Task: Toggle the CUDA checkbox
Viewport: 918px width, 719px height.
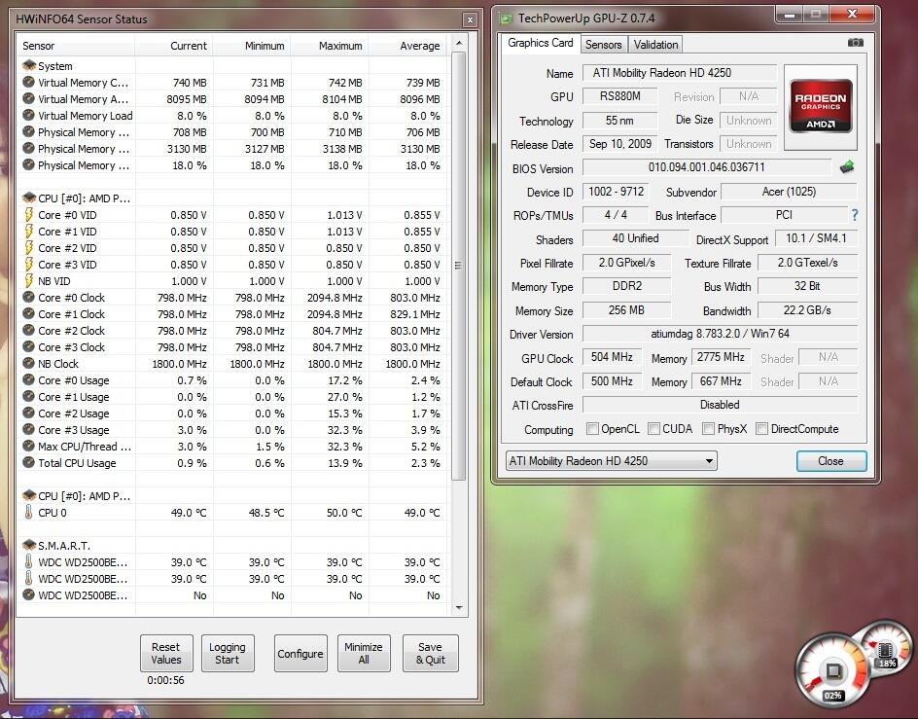Action: click(653, 429)
